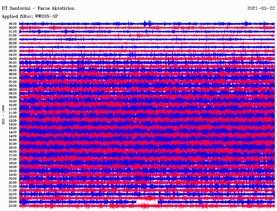This screenshot has height=211, width=277.
Task: Click the 02:30 time label
Action: click(x=13, y=43)
